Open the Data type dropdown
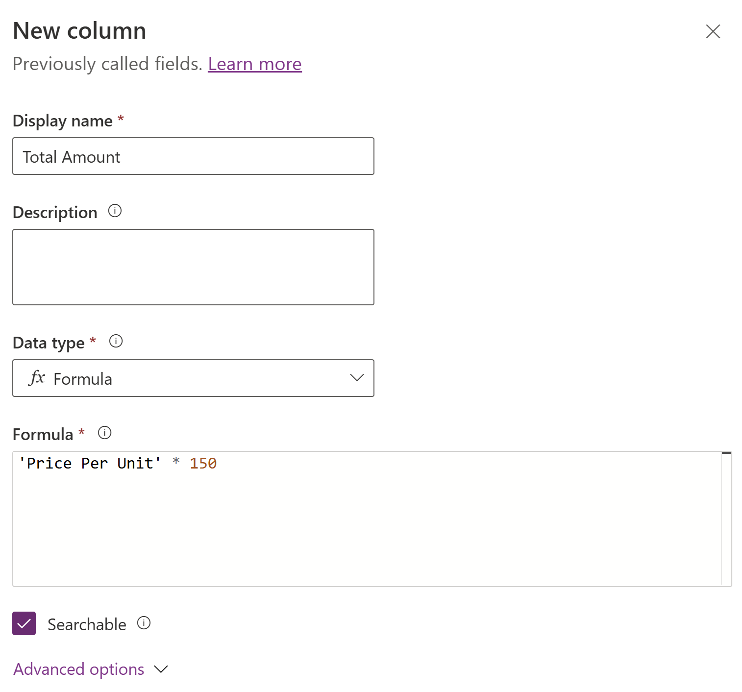 pyautogui.click(x=193, y=378)
